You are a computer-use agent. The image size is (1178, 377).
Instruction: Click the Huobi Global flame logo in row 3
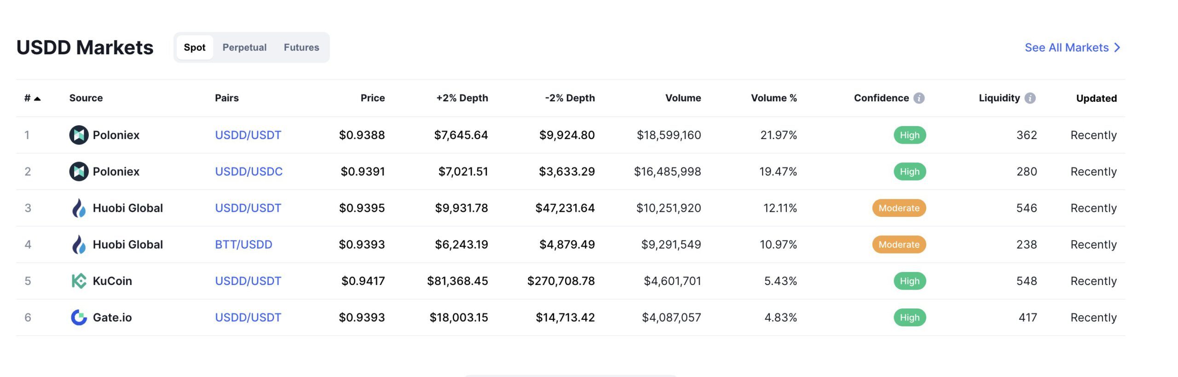[79, 208]
